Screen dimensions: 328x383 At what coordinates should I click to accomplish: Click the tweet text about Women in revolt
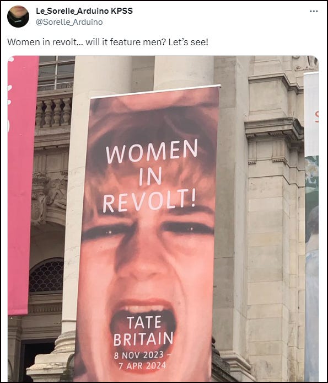(107, 42)
